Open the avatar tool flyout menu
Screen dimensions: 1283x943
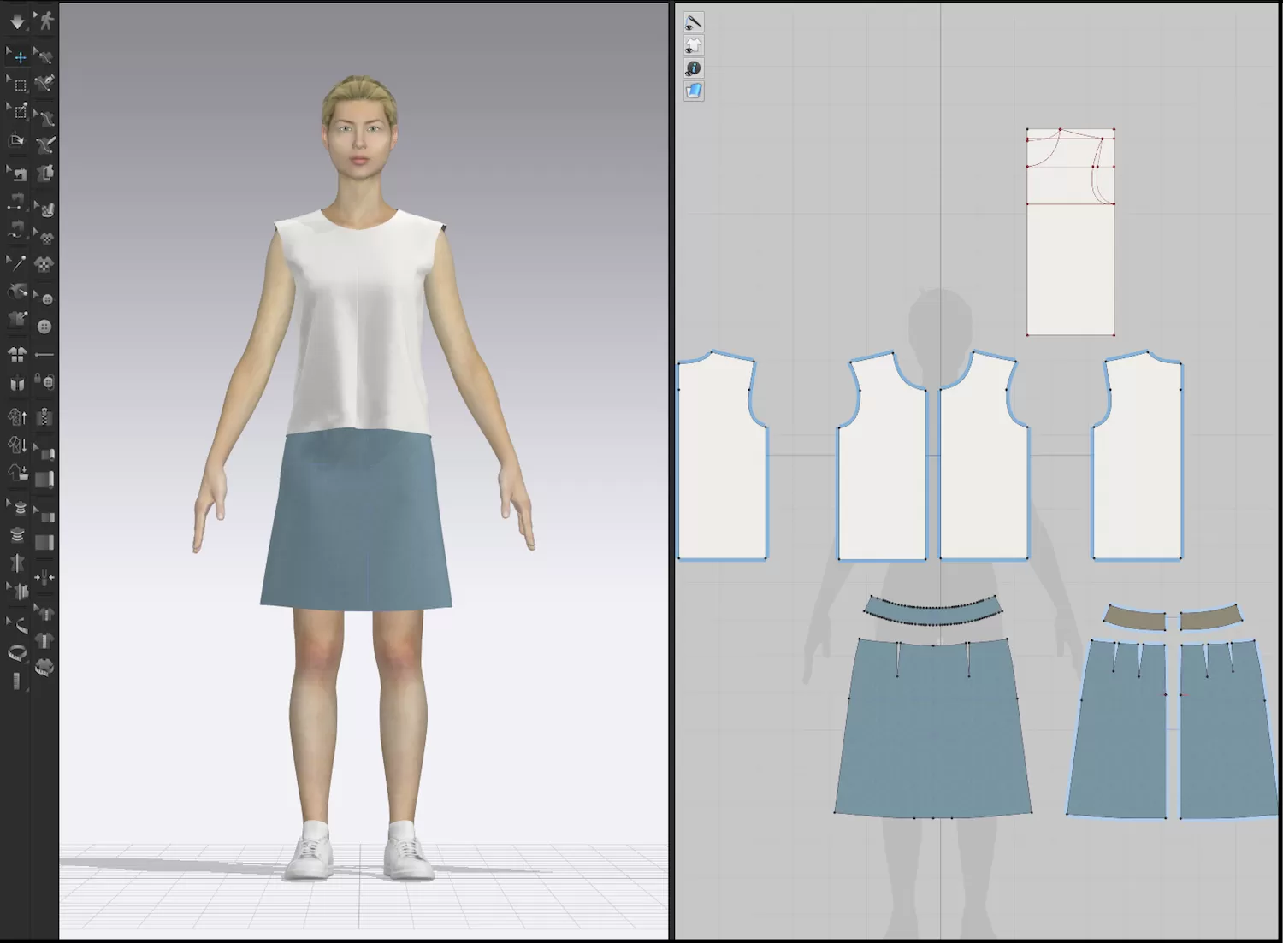37,15
